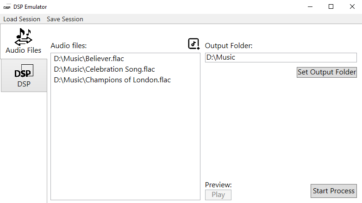
Task: Click the Start Process button
Action: point(334,191)
